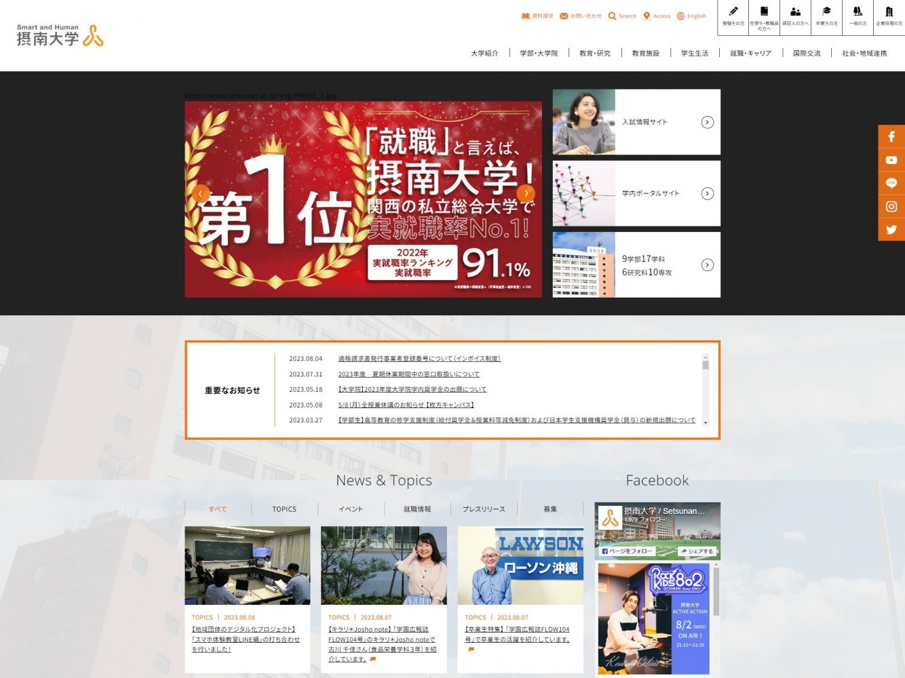Open YouTube from the side social bar
The width and height of the screenshot is (905, 678).
pyautogui.click(x=891, y=160)
